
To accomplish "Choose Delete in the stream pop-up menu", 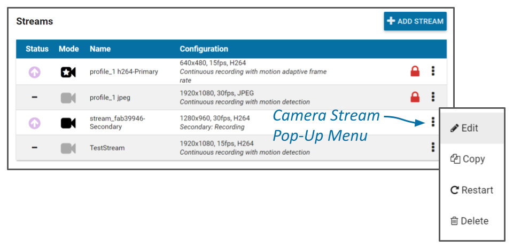I will point(470,221).
